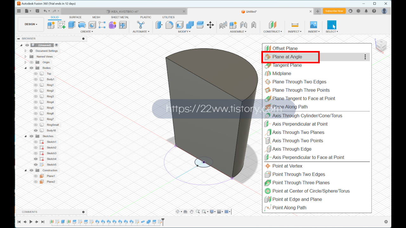Viewport: 406px width, 228px height.
Task: Choose the Shell tool icon
Action: (x=180, y=25)
